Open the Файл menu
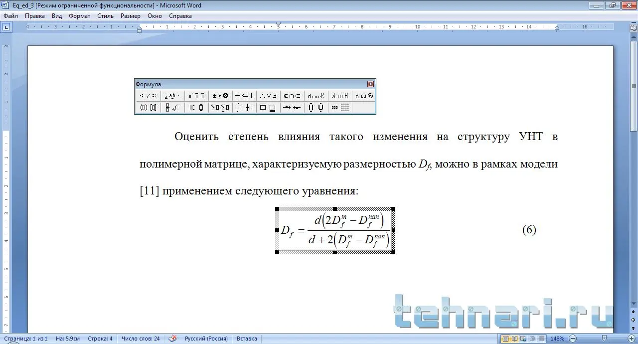The height and width of the screenshot is (344, 638). coord(10,16)
